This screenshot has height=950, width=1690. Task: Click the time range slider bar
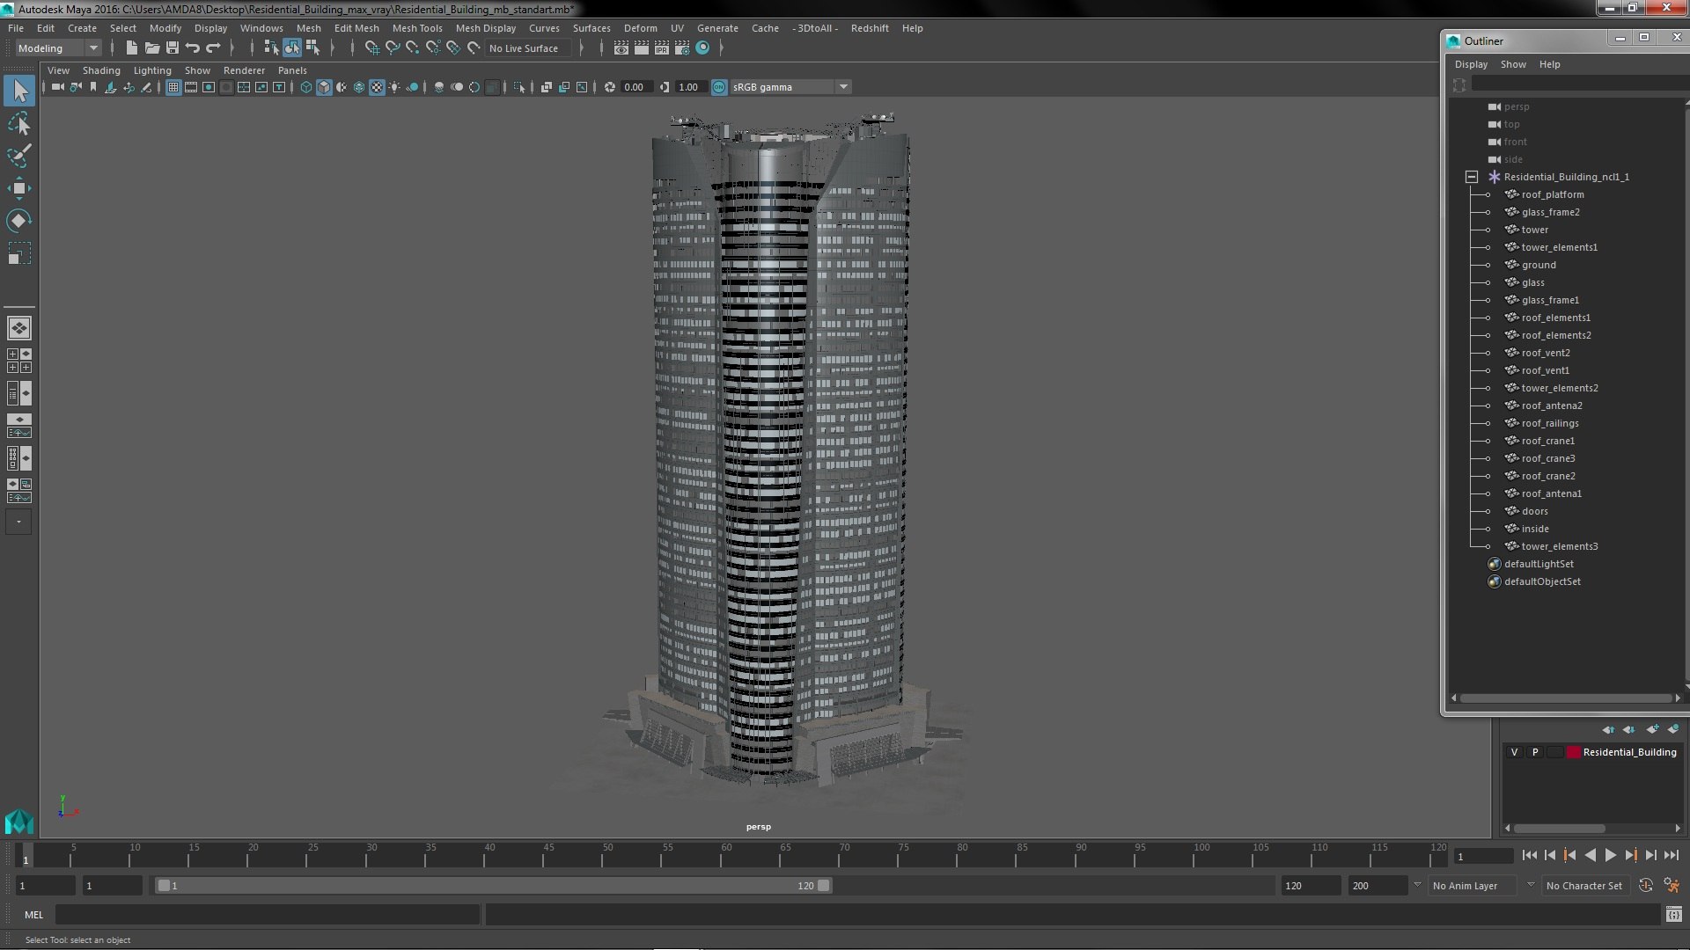tap(493, 886)
